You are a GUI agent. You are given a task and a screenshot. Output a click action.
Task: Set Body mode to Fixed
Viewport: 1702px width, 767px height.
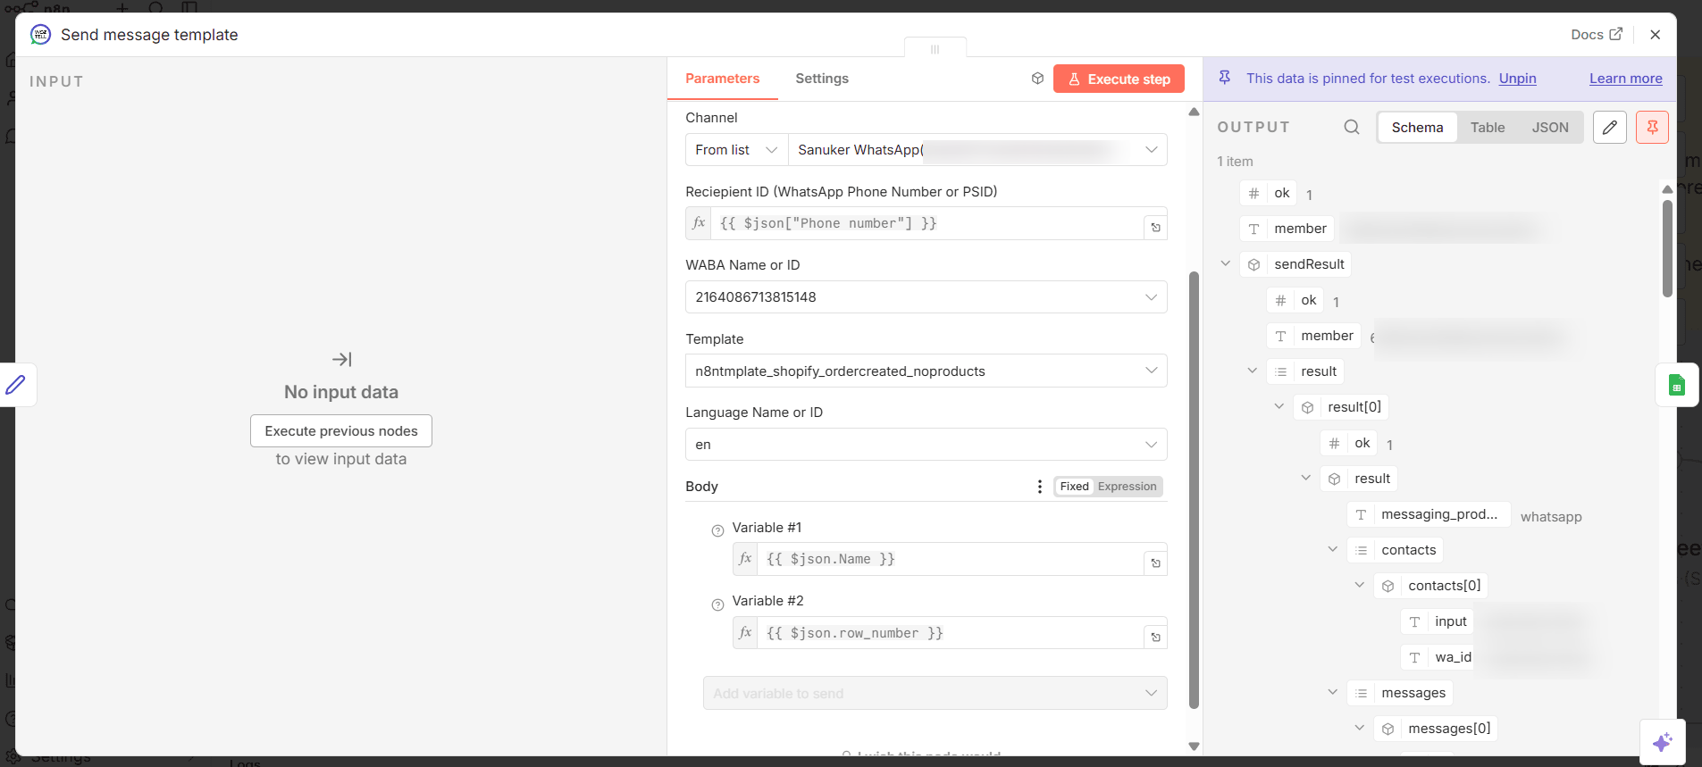click(1074, 487)
